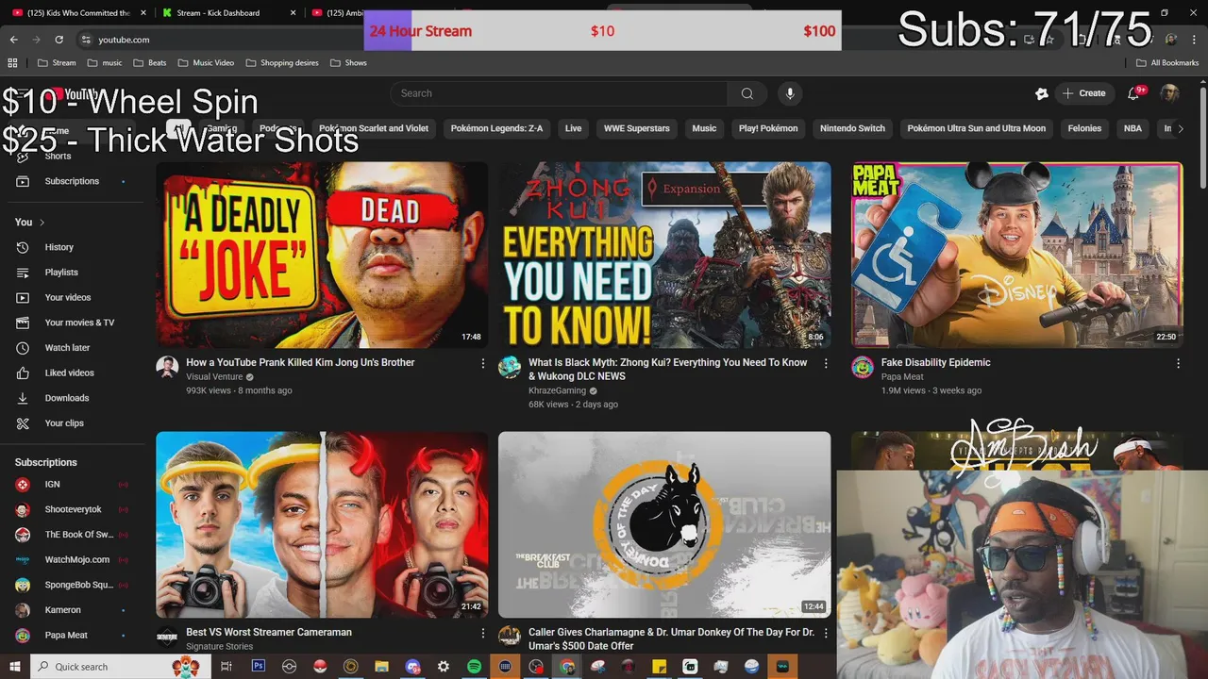Viewport: 1208px width, 679px height.
Task: Select the Live category chip
Action: 573,128
